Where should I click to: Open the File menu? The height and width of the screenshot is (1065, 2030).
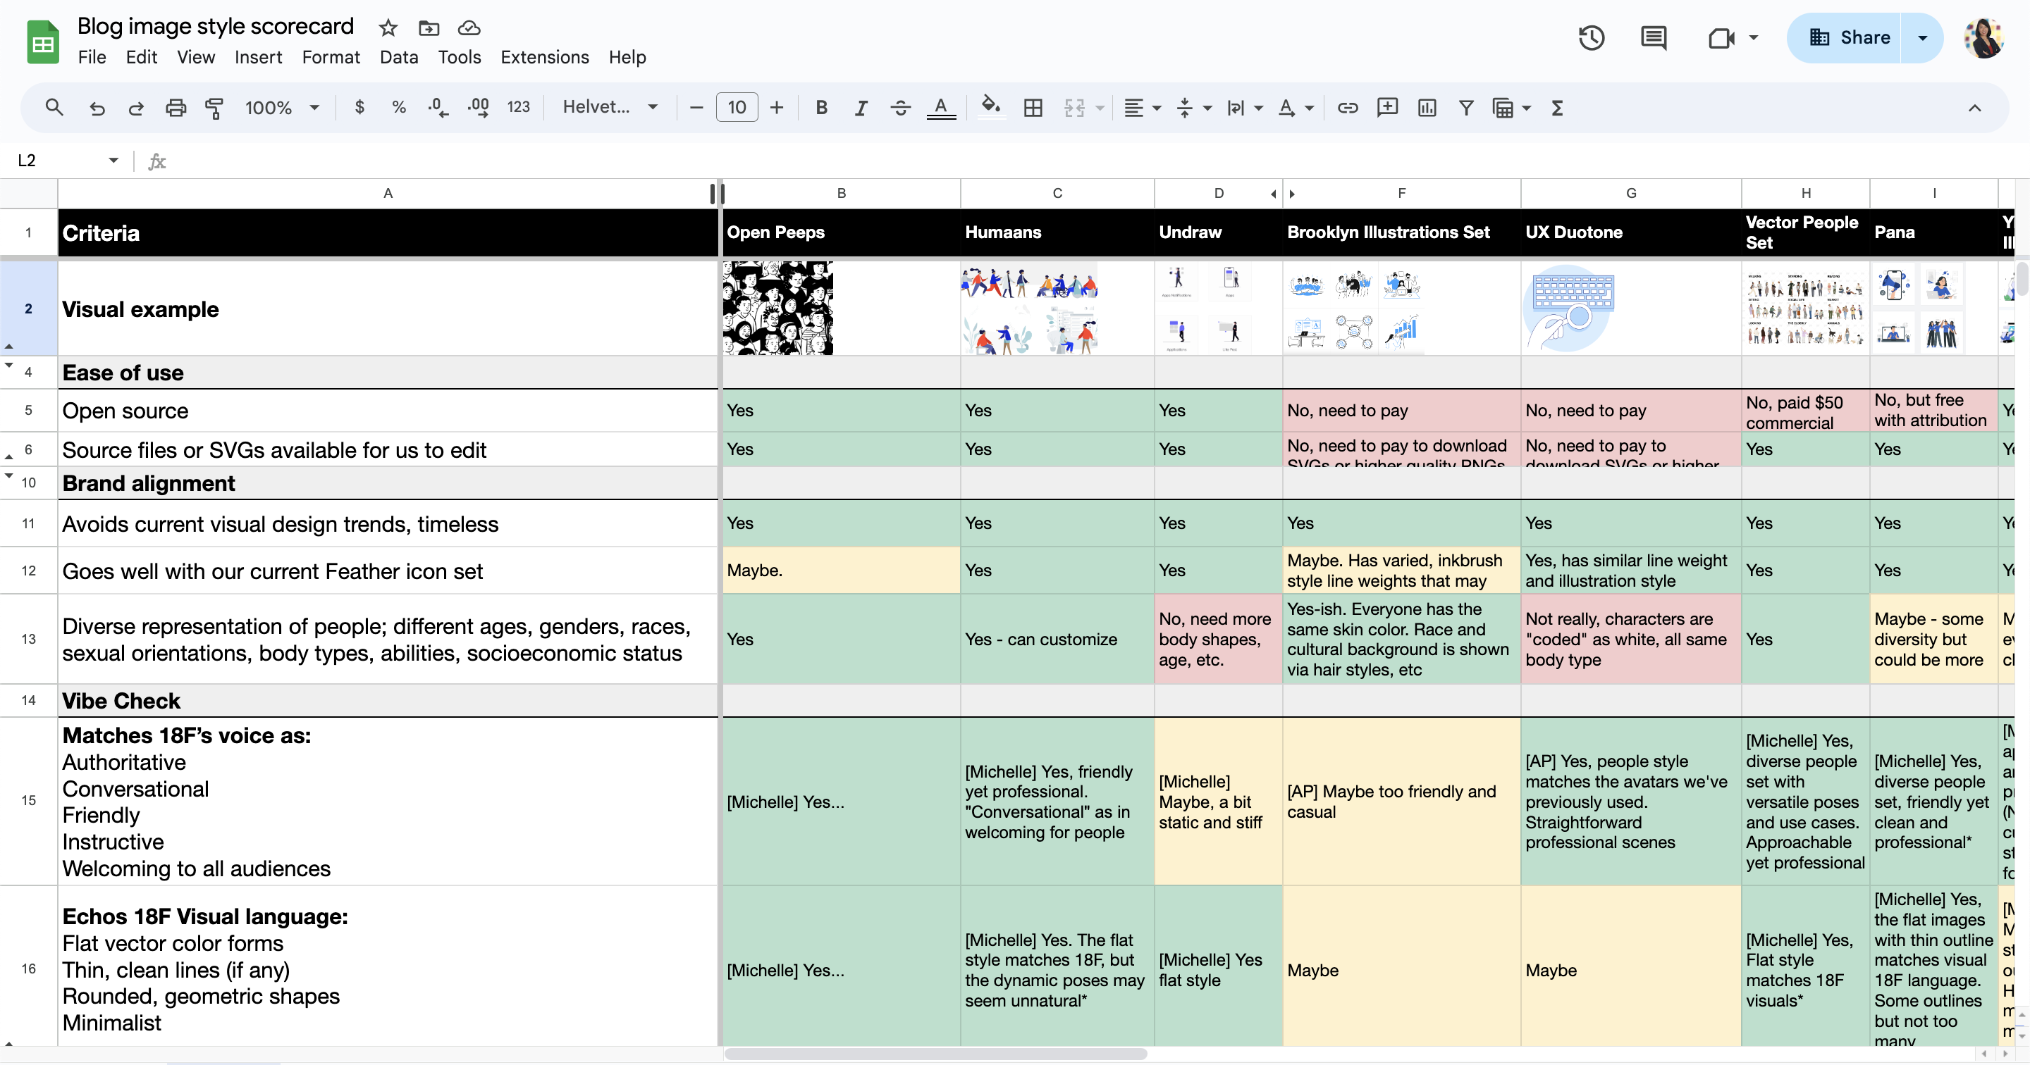(x=92, y=57)
